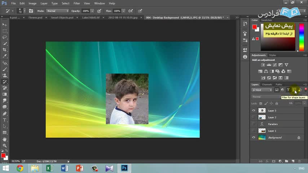Image resolution: width=308 pixels, height=173 pixels.
Task: Select the Move tool
Action: tap(5, 25)
